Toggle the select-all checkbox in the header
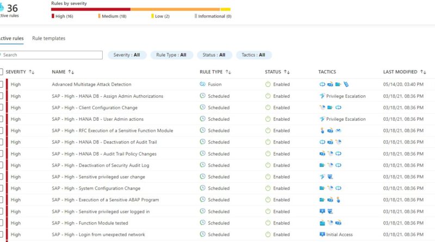This screenshot has width=435, height=242. 1,72
